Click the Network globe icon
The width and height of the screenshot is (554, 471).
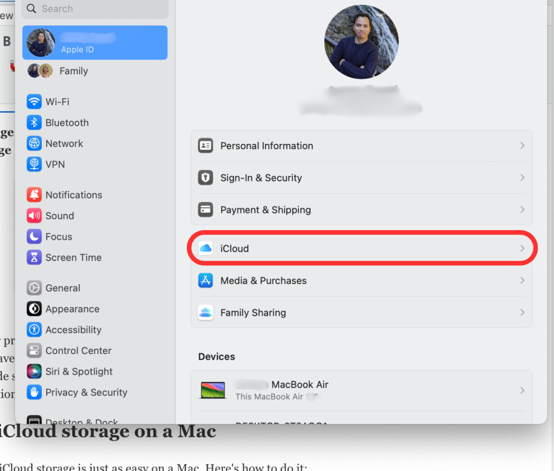pos(34,143)
